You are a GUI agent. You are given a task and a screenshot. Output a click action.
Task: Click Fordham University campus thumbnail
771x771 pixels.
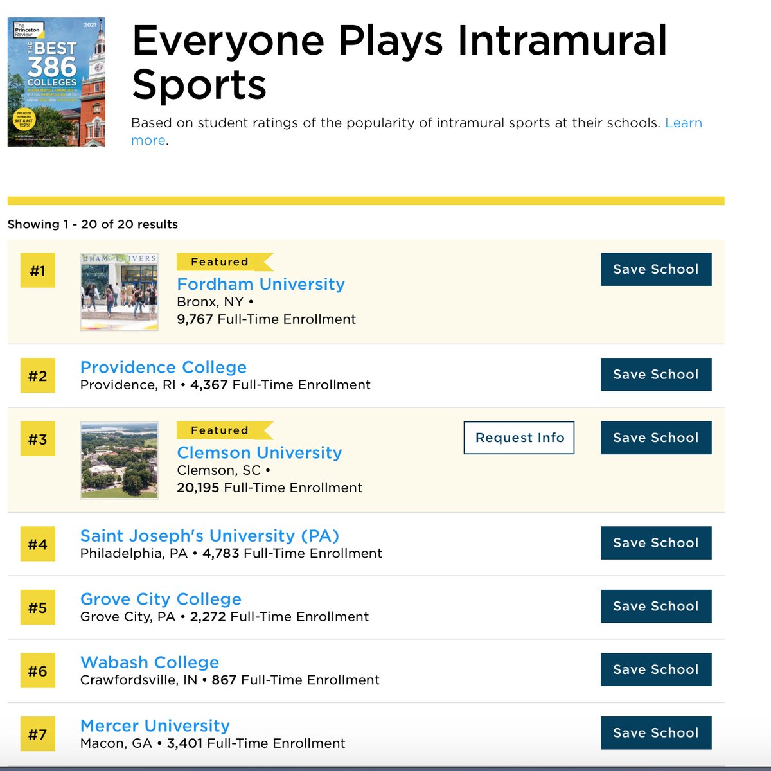[120, 292]
